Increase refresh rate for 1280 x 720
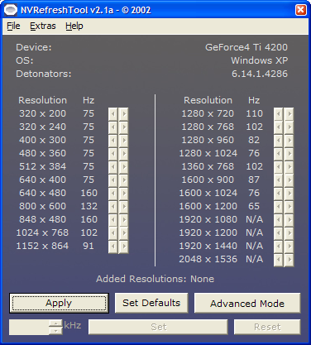This screenshot has height=345, width=311. click(x=289, y=114)
